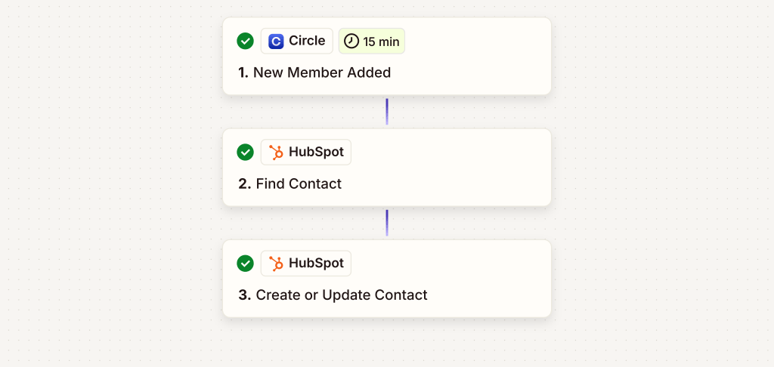Open "Create or Update Contact" step title
The height and width of the screenshot is (367, 774).
coord(333,295)
